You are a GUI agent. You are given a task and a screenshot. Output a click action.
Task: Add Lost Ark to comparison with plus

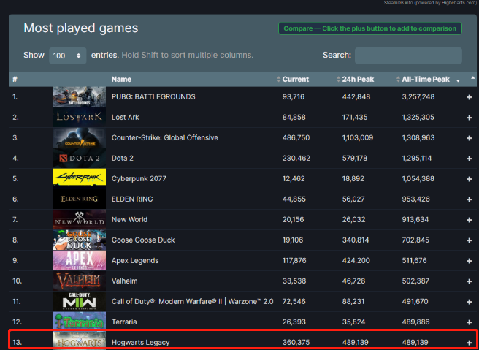tap(470, 118)
